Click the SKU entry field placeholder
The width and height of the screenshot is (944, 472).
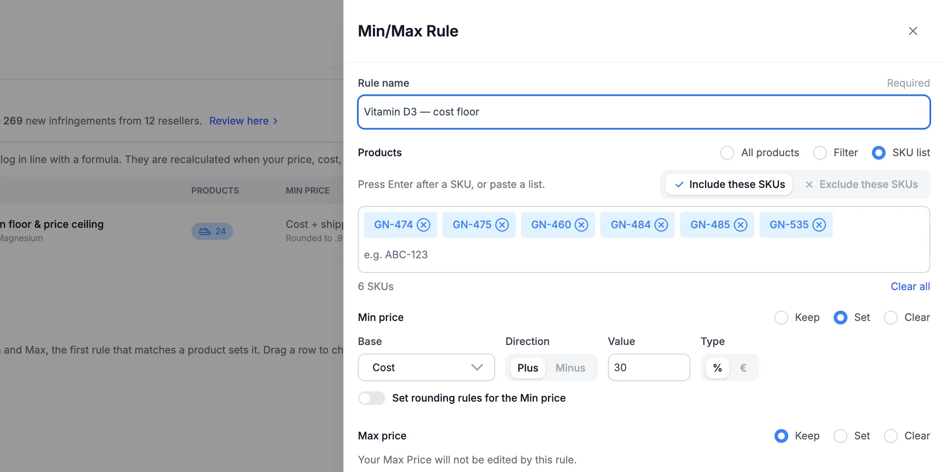pos(396,255)
